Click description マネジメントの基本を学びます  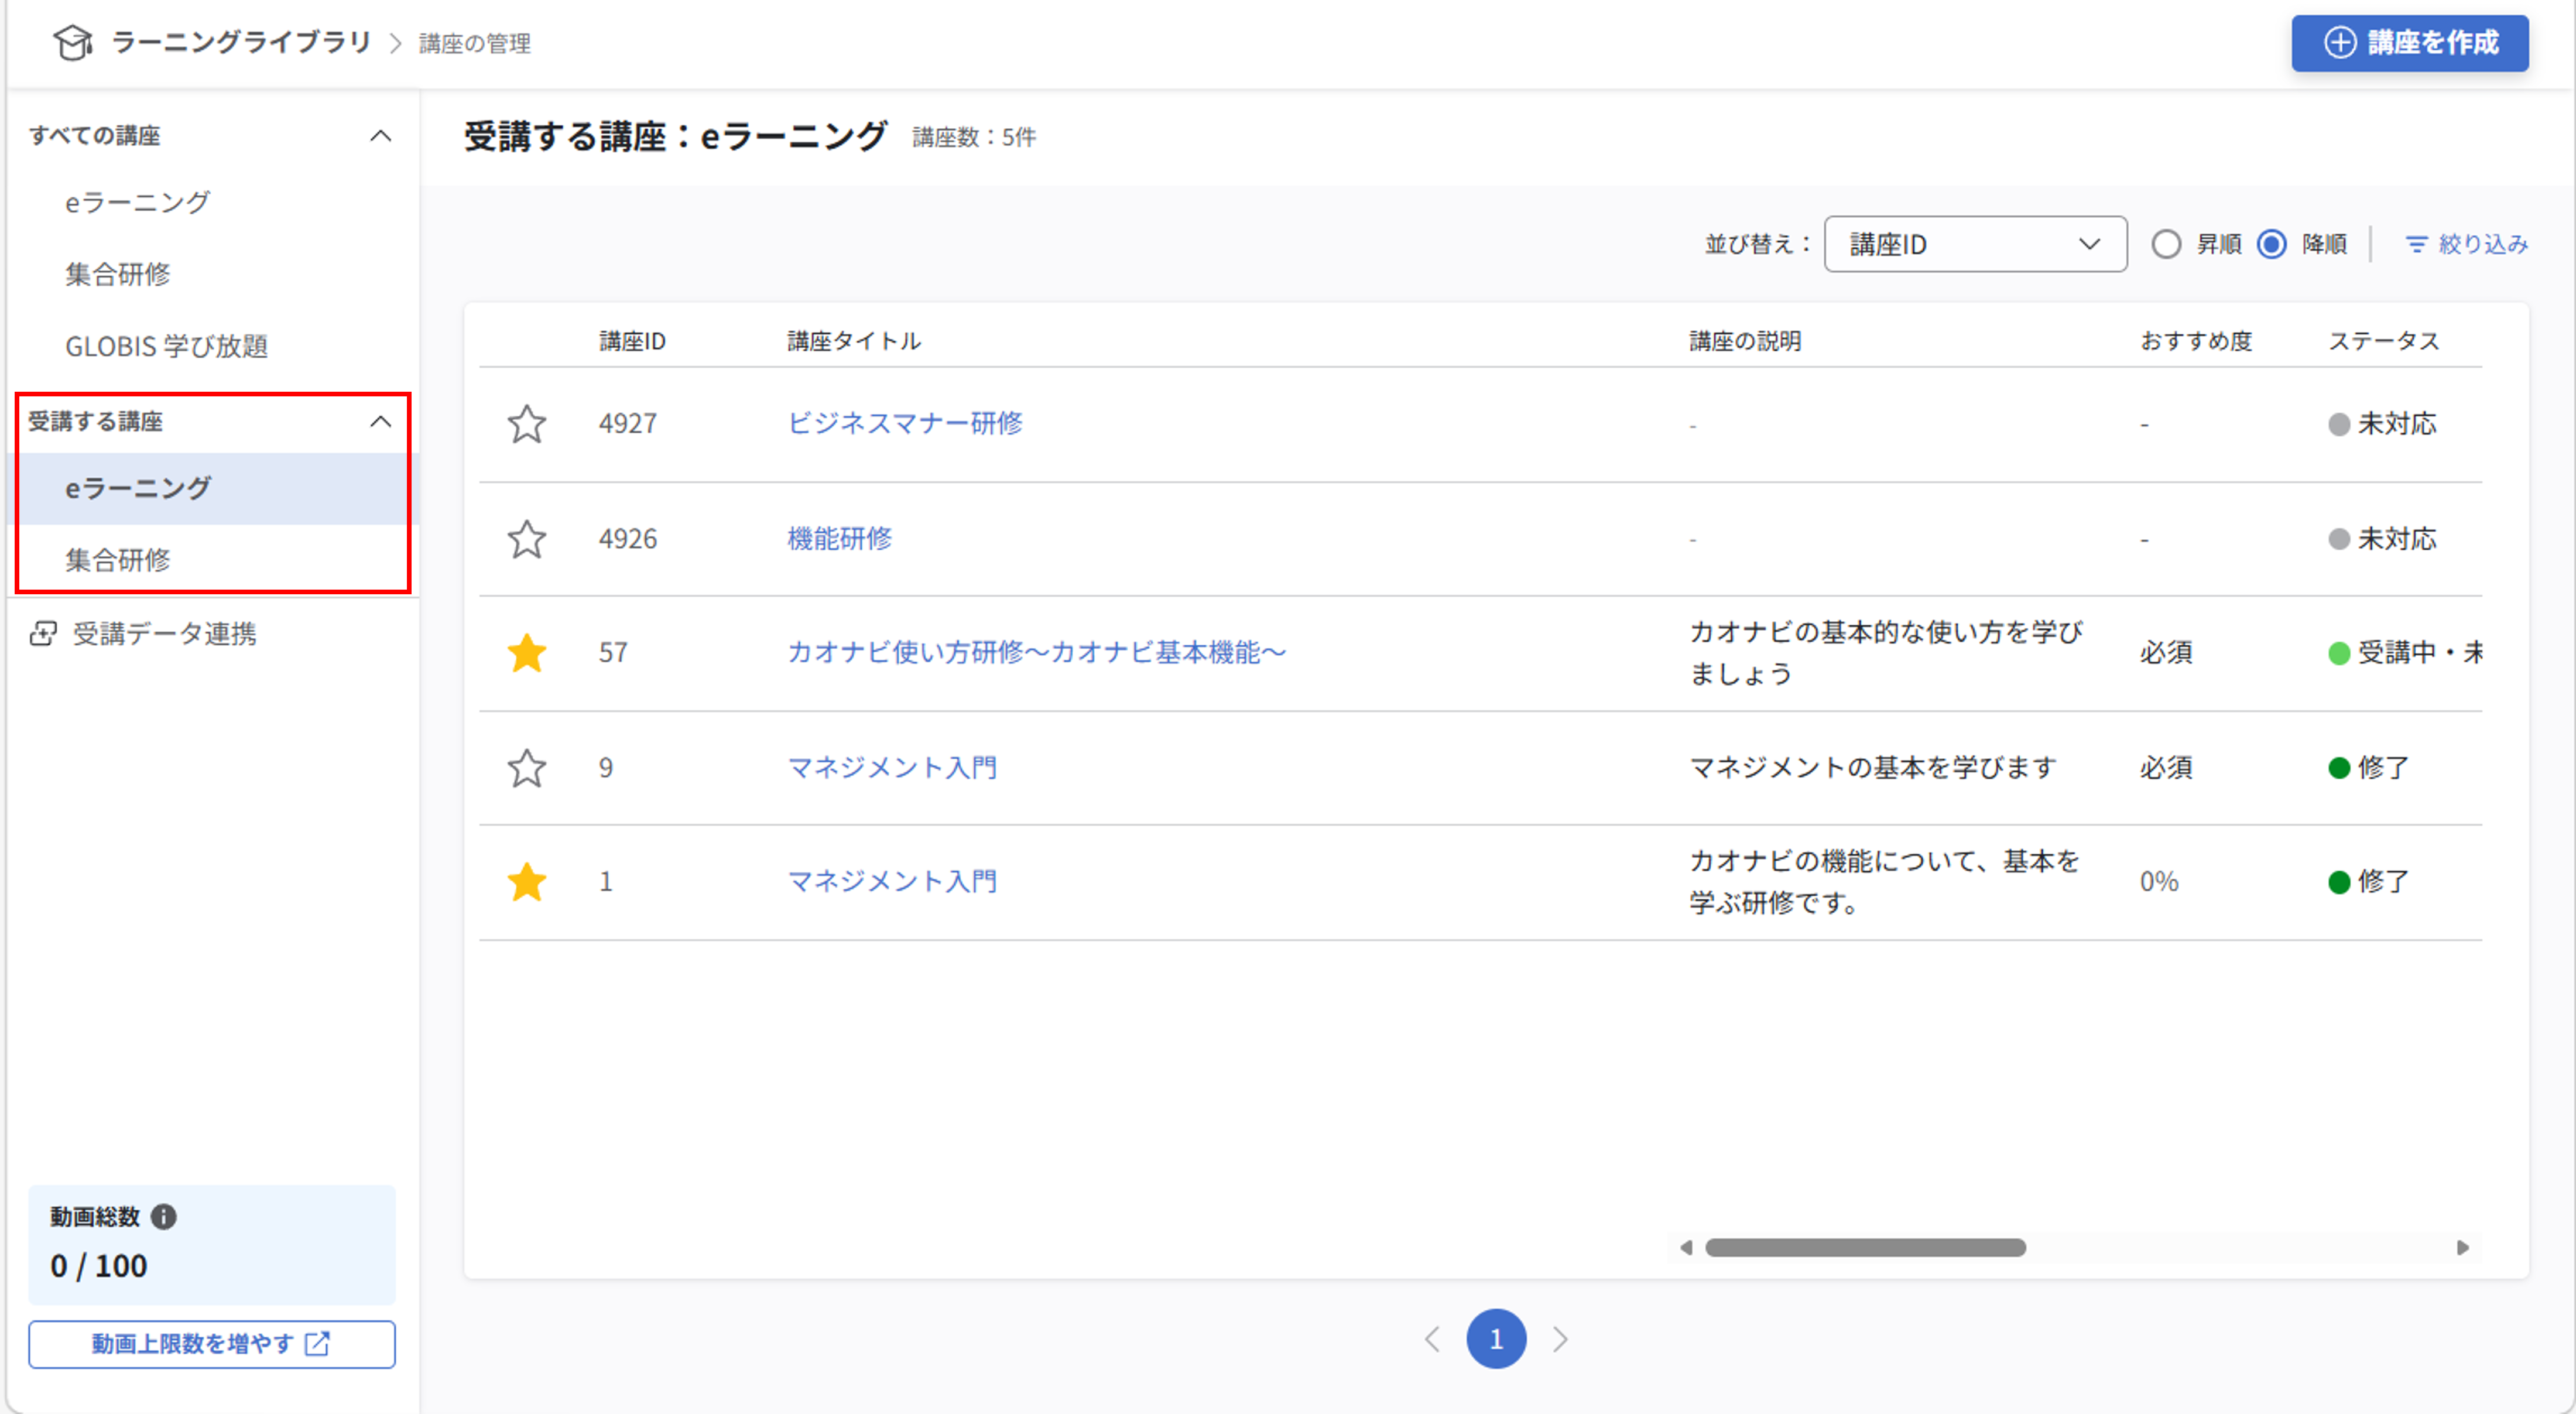point(1872,768)
